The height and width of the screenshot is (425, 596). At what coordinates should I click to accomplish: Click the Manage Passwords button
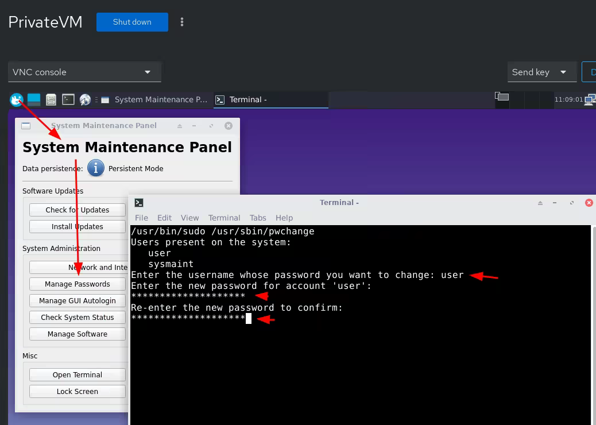[78, 284]
